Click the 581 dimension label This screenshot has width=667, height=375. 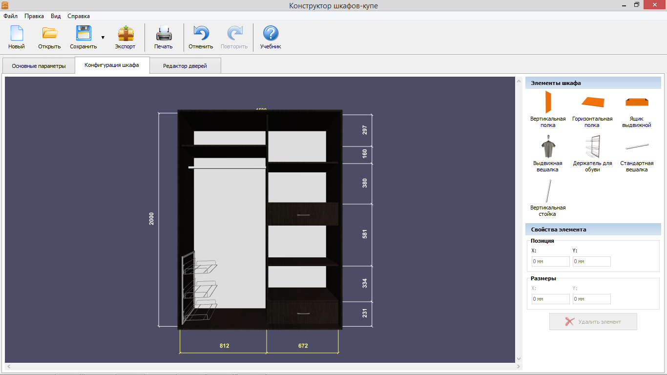[x=365, y=234]
